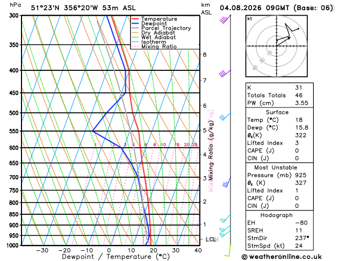Viewport: 338px width, 261px height.
Task: Click the surface Temp value 18
Action: click(299, 120)
